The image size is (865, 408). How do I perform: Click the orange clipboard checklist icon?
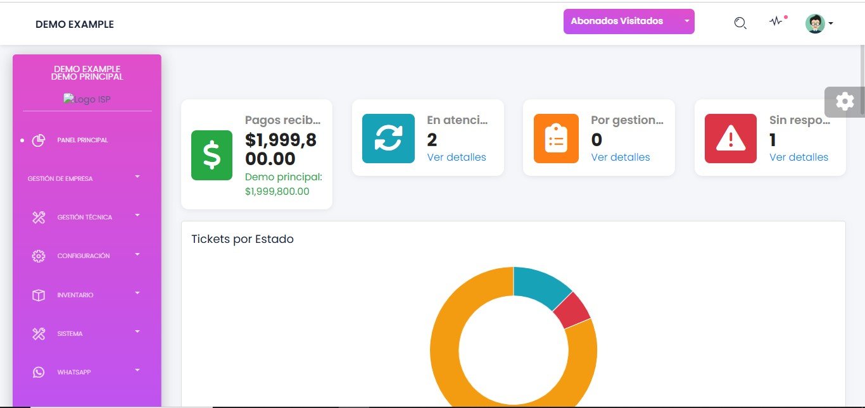(556, 139)
